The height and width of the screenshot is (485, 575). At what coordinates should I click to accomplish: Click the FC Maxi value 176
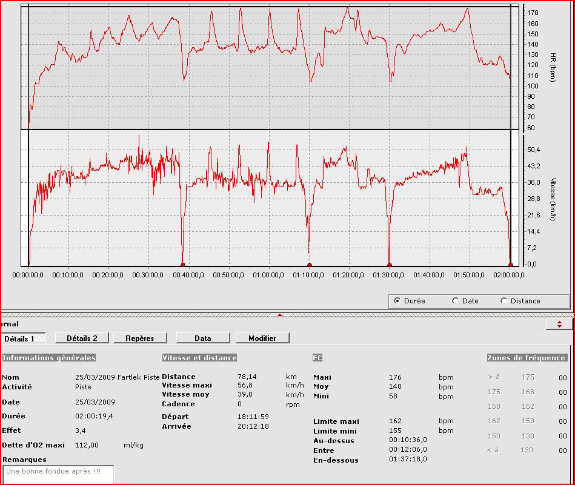click(395, 377)
